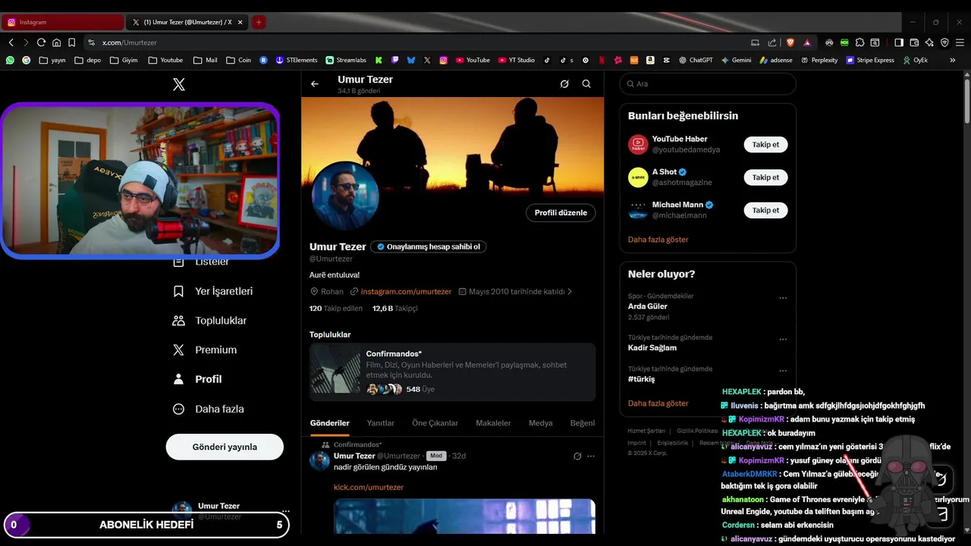Open the Brave Wallet icon
The image size is (971, 546).
coord(914,42)
